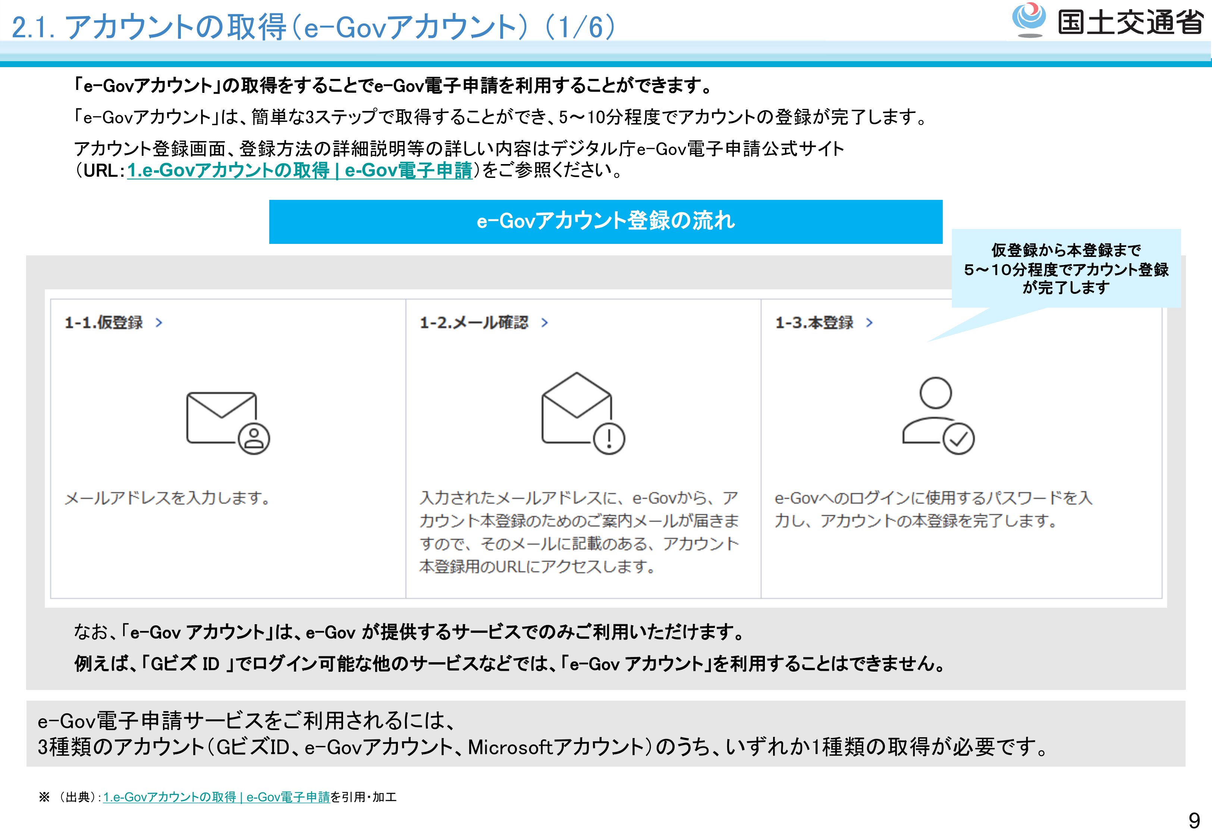Click the 仮登録から本登録まで callout bubble
This screenshot has width=1212, height=839.
click(x=1066, y=268)
